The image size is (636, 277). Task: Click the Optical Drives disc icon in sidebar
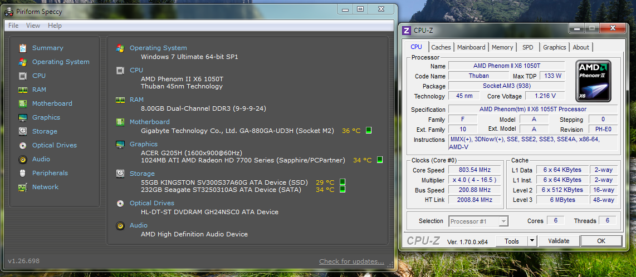(x=23, y=145)
